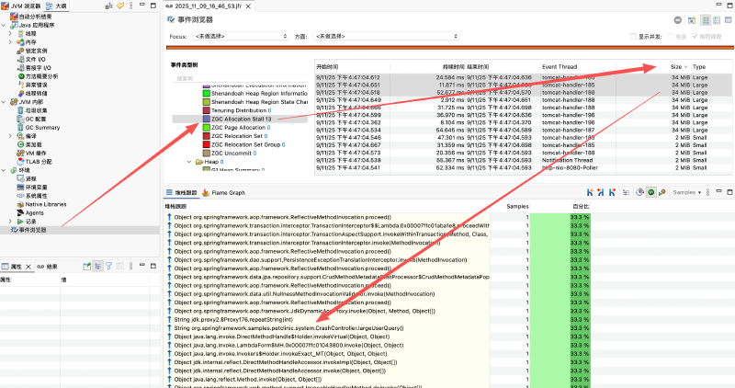Sort the table by Size column

pyautogui.click(x=675, y=67)
